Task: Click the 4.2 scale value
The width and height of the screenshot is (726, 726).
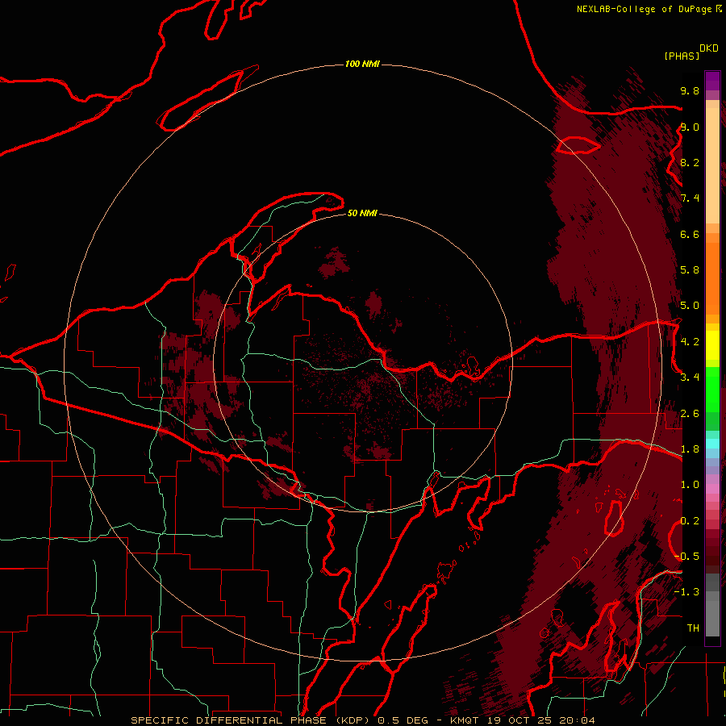Action: pos(690,342)
